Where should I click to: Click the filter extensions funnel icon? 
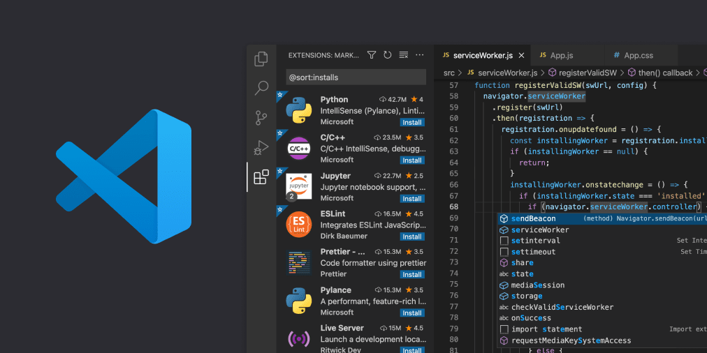tap(372, 55)
